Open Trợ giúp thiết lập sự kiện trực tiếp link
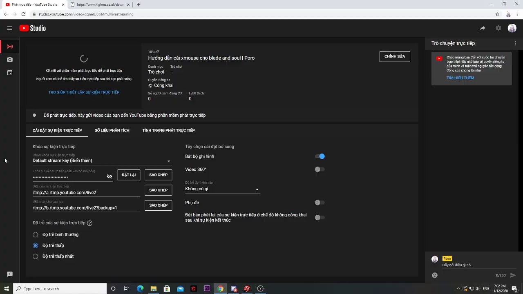The width and height of the screenshot is (523, 294). pyautogui.click(x=84, y=92)
